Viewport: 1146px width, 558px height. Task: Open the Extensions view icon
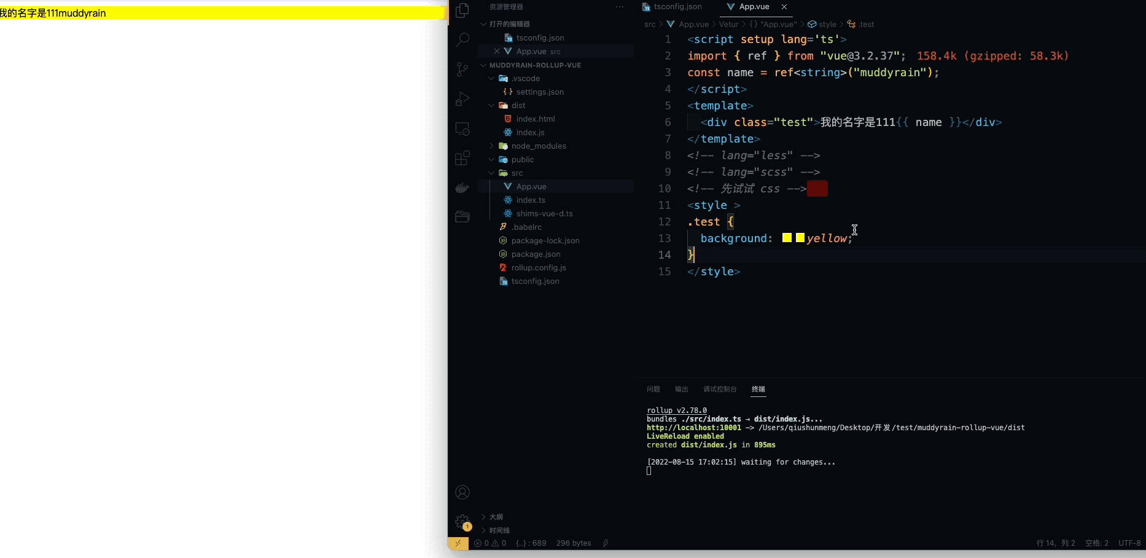462,158
